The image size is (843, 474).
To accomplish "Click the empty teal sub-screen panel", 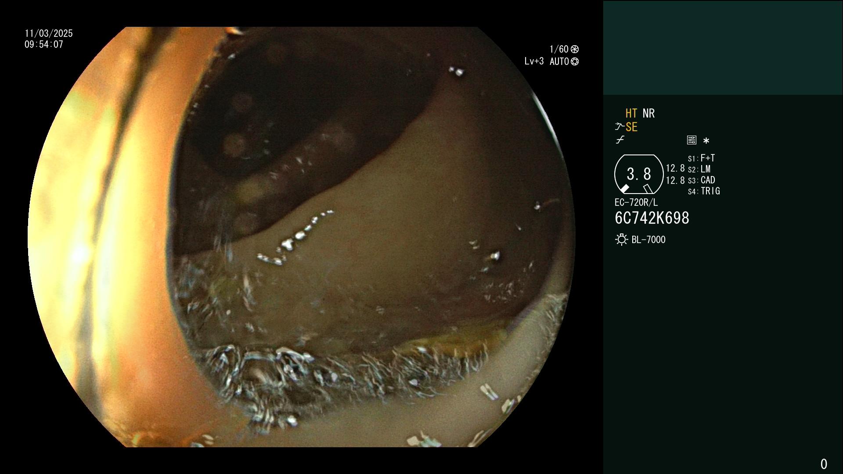I will click(723, 47).
